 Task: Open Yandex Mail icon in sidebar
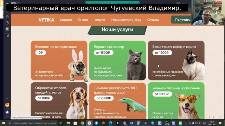pyautogui.click(x=7, y=105)
